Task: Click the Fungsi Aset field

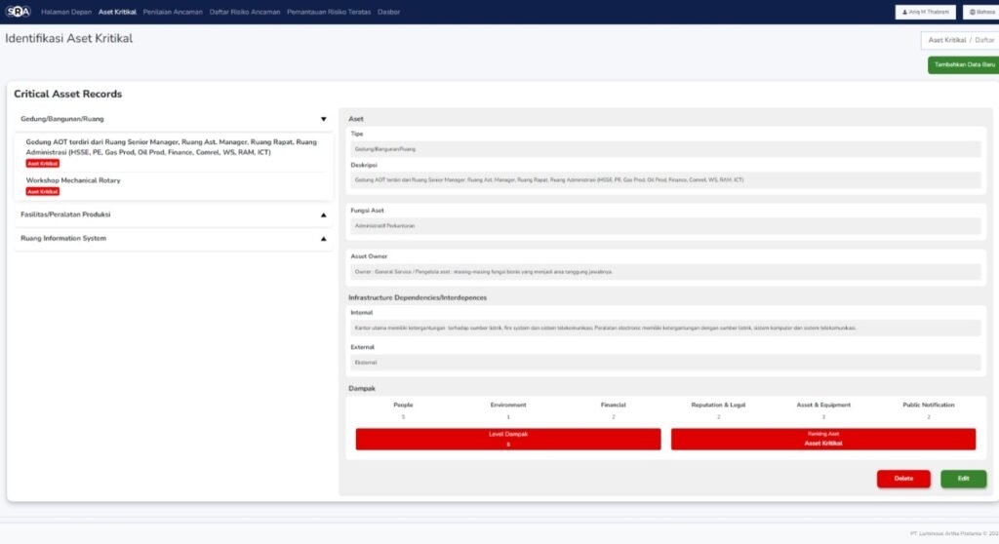Action: click(x=664, y=225)
